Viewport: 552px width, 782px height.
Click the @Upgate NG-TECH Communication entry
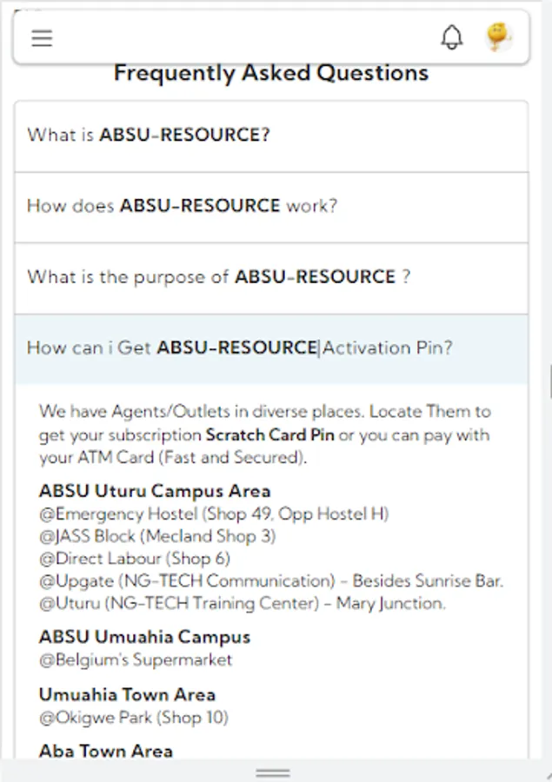coord(270,580)
